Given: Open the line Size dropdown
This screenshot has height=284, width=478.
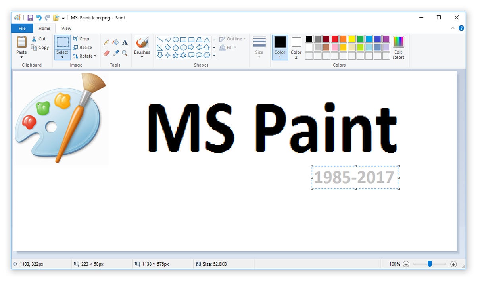Looking at the screenshot, I should [x=259, y=48].
